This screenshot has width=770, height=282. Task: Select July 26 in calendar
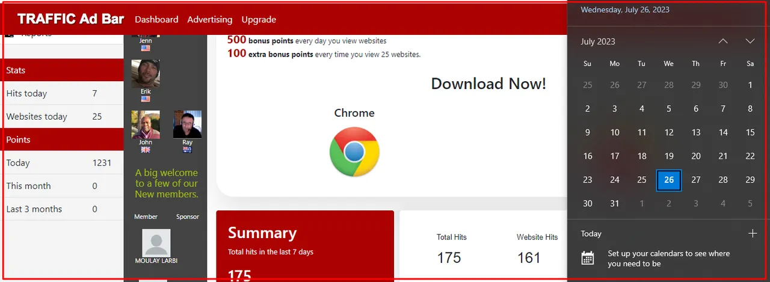669,180
